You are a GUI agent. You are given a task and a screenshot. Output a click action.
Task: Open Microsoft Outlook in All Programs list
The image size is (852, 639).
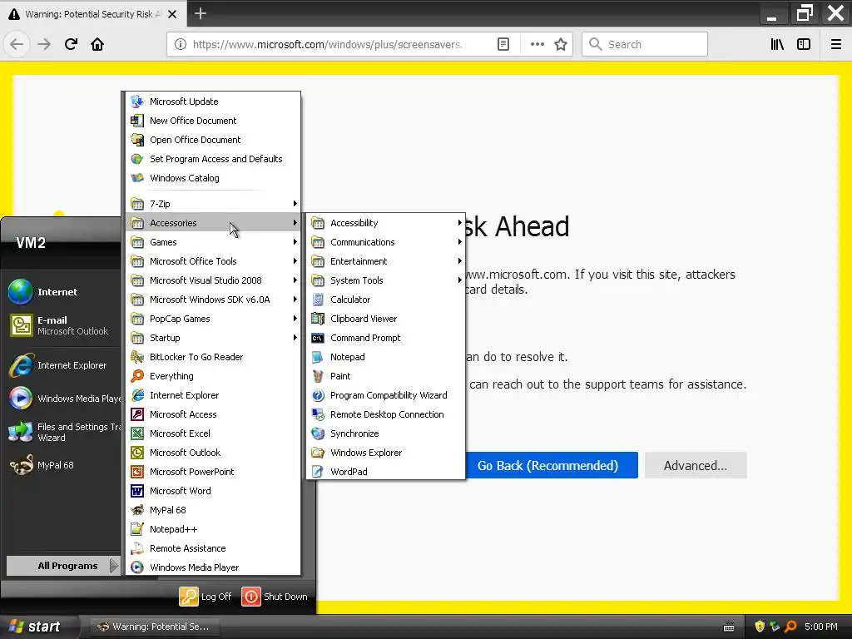[213, 453]
